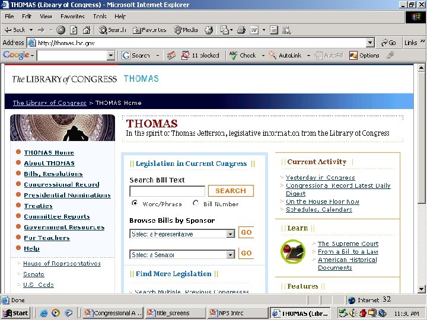Open the History toolbar icon
The width and height of the screenshot is (427, 320).
209,30
